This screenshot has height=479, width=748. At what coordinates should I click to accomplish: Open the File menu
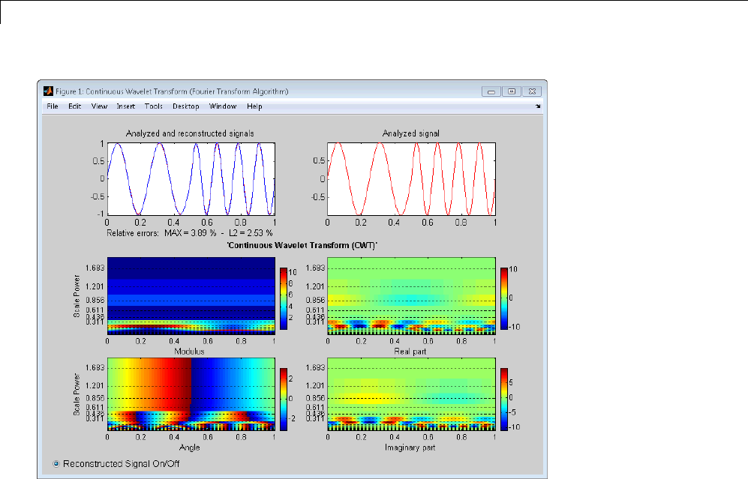tap(52, 106)
